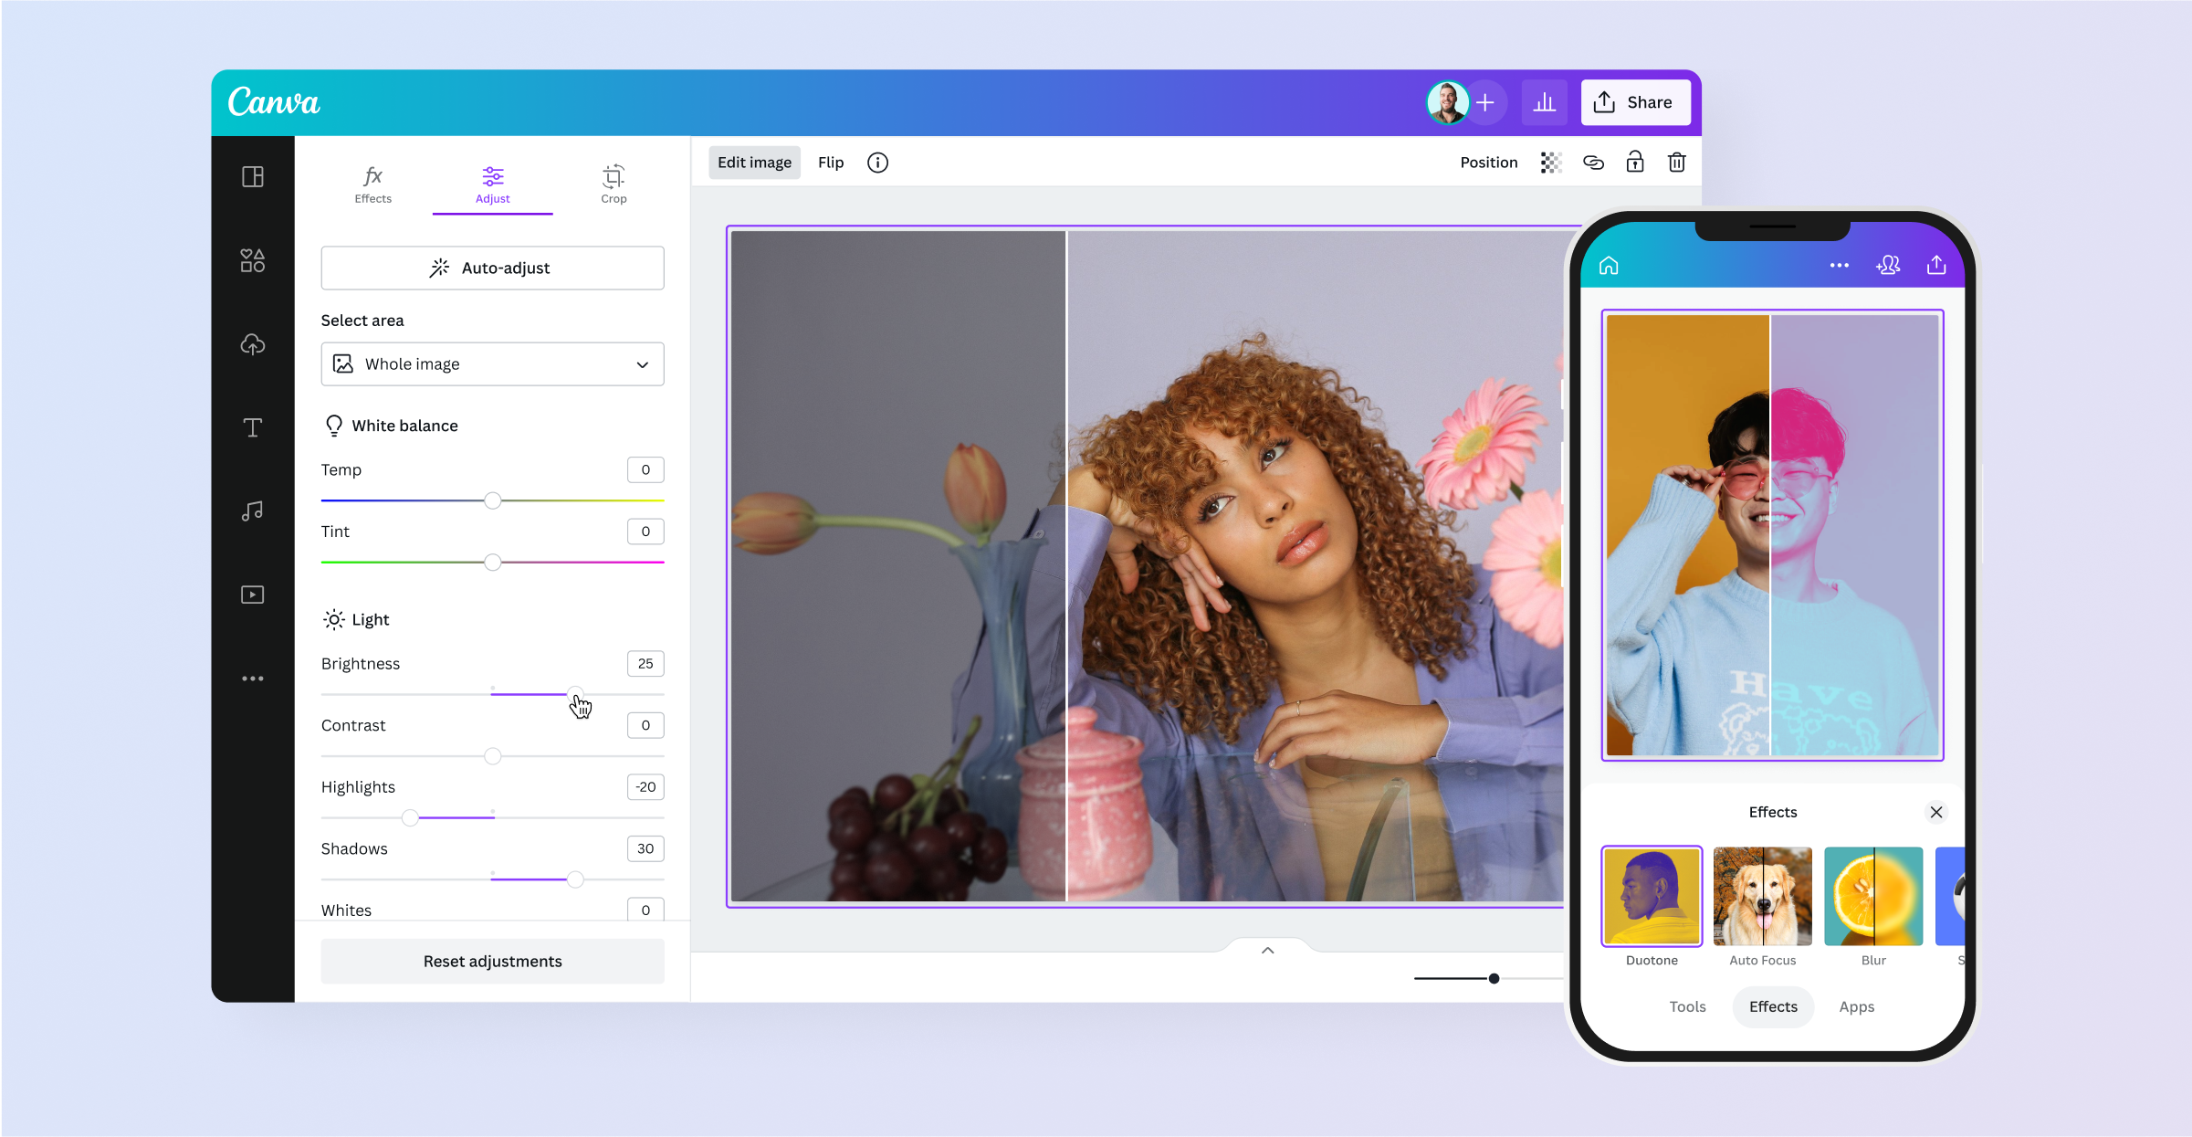Click the Auto-adjust button
Viewport: 2192px width, 1137px height.
(492, 268)
